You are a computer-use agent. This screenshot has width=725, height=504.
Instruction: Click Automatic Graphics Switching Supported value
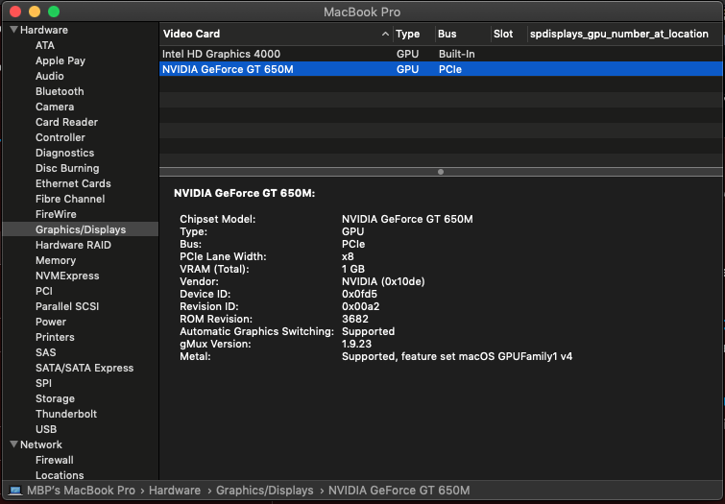pyautogui.click(x=368, y=331)
